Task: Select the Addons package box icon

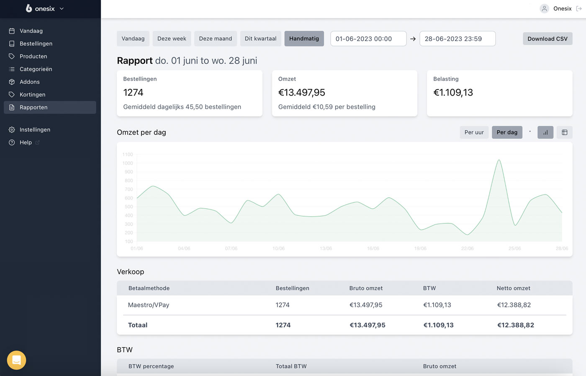Action: click(x=11, y=82)
